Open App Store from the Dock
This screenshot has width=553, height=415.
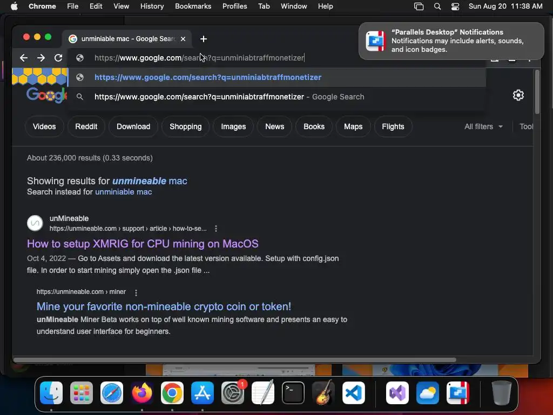click(x=203, y=393)
